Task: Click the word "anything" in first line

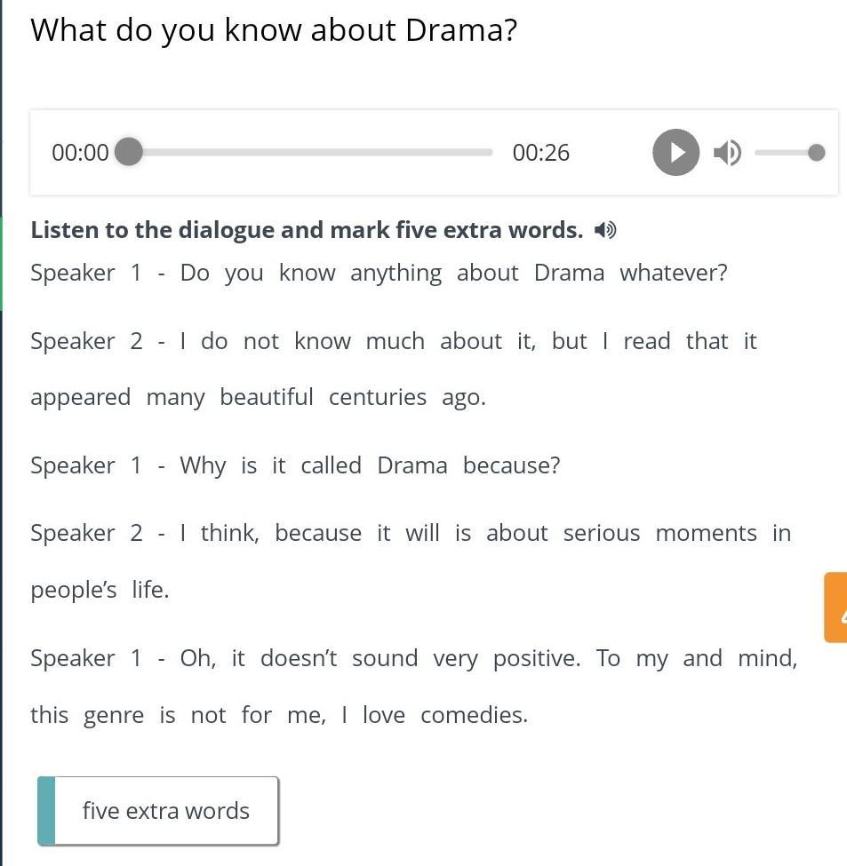Action: click(396, 274)
